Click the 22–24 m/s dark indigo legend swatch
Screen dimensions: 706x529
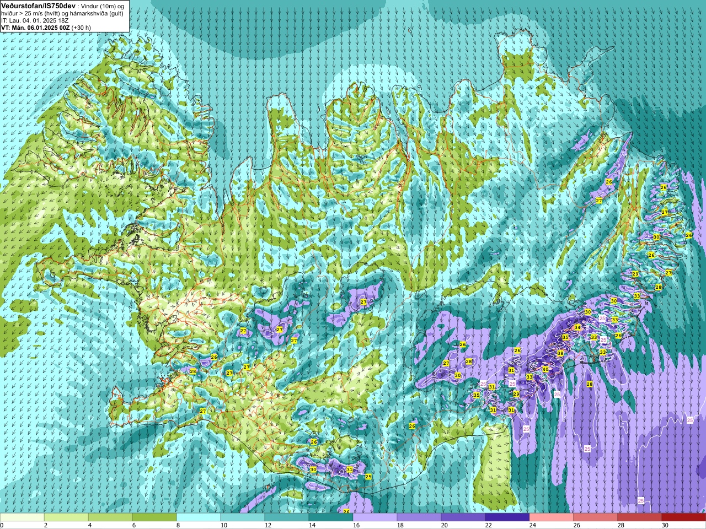point(507,518)
